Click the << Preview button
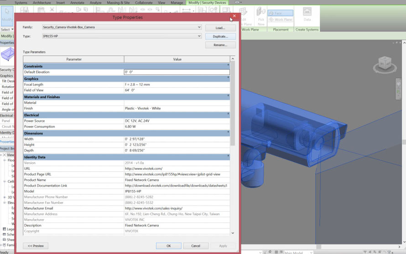Image resolution: width=406 pixels, height=254 pixels. [36, 246]
